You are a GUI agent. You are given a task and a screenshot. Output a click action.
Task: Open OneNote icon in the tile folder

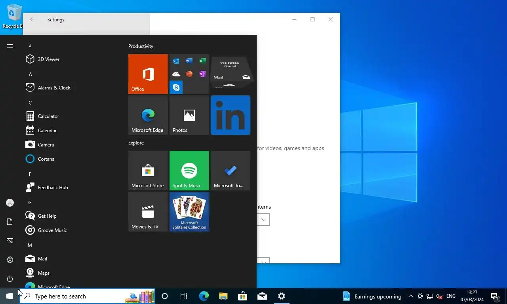tap(202, 74)
